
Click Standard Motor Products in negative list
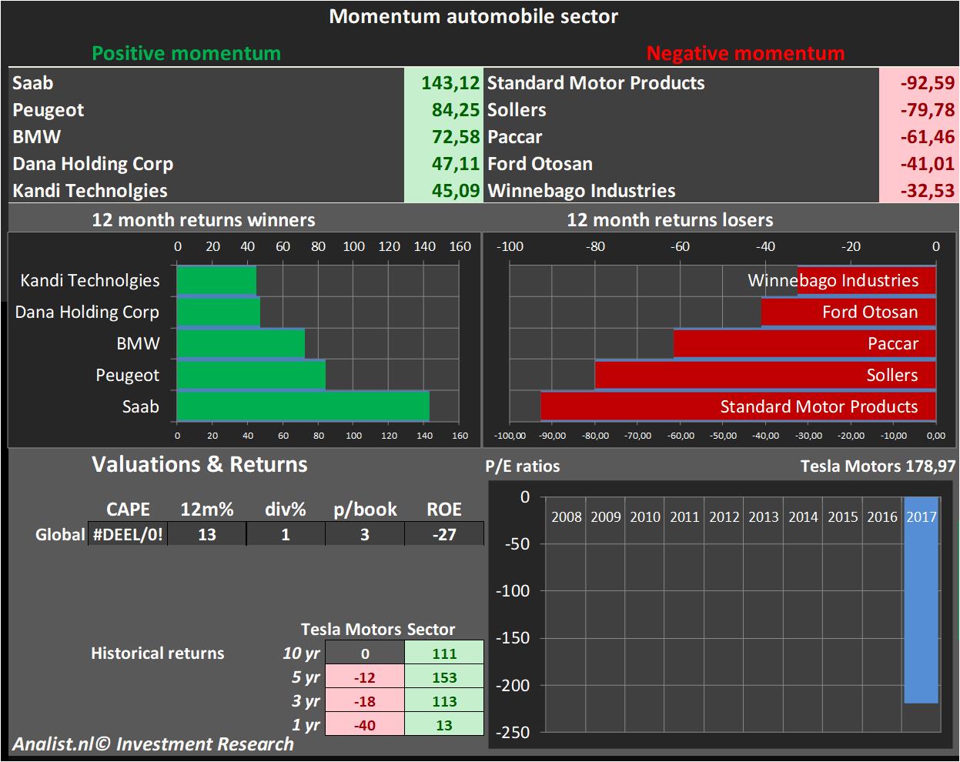click(596, 82)
